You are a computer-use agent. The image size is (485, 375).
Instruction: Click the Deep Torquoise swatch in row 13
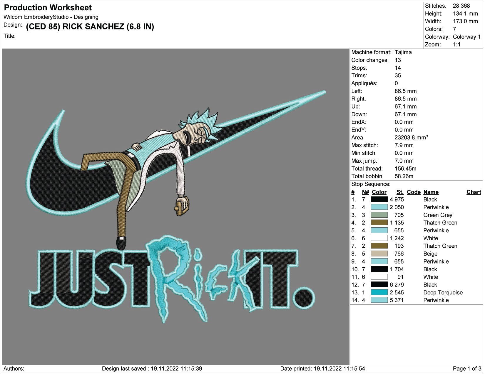click(379, 292)
